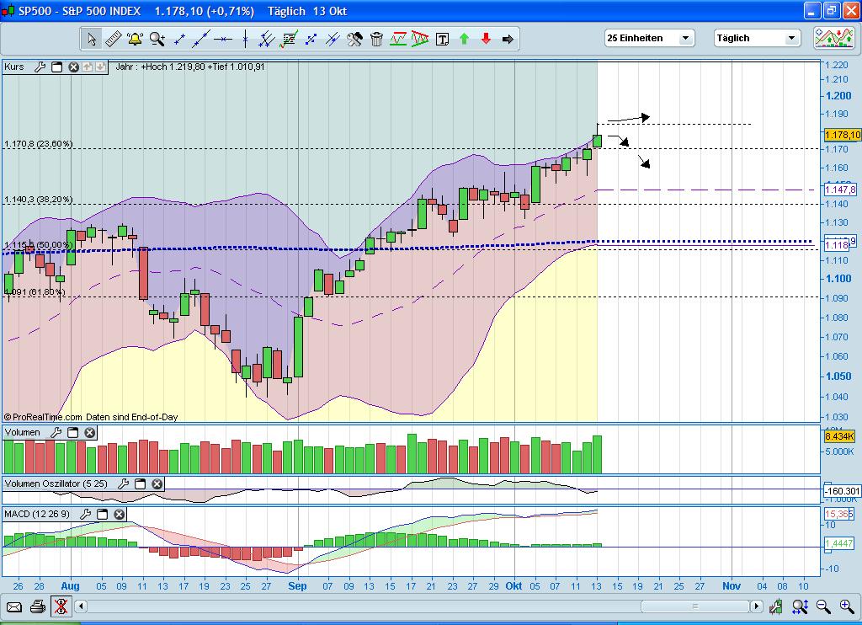Select the ruler measurement tool
862x625 pixels.
(114, 39)
